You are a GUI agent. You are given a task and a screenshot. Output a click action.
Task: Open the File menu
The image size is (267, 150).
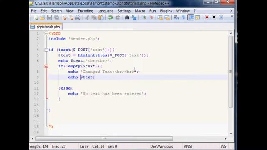34,11
